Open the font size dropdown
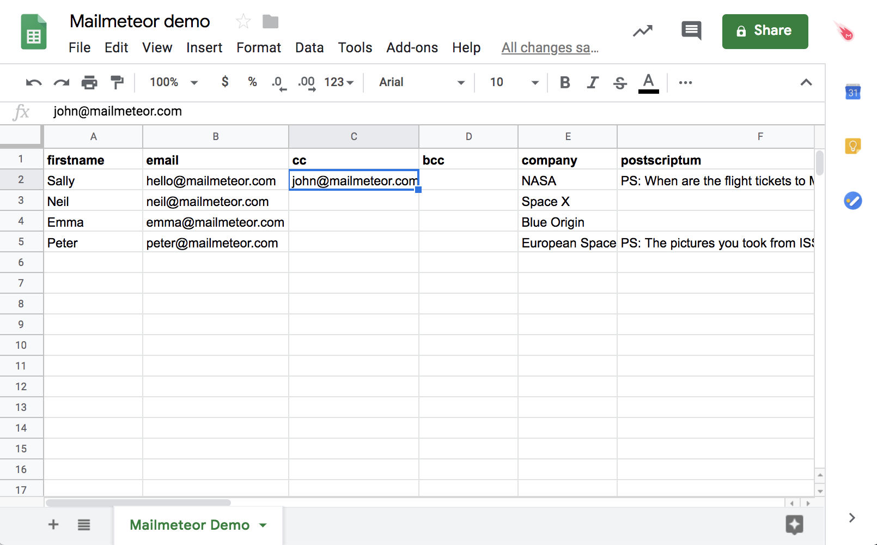Screen dimensions: 877x545 (514, 82)
